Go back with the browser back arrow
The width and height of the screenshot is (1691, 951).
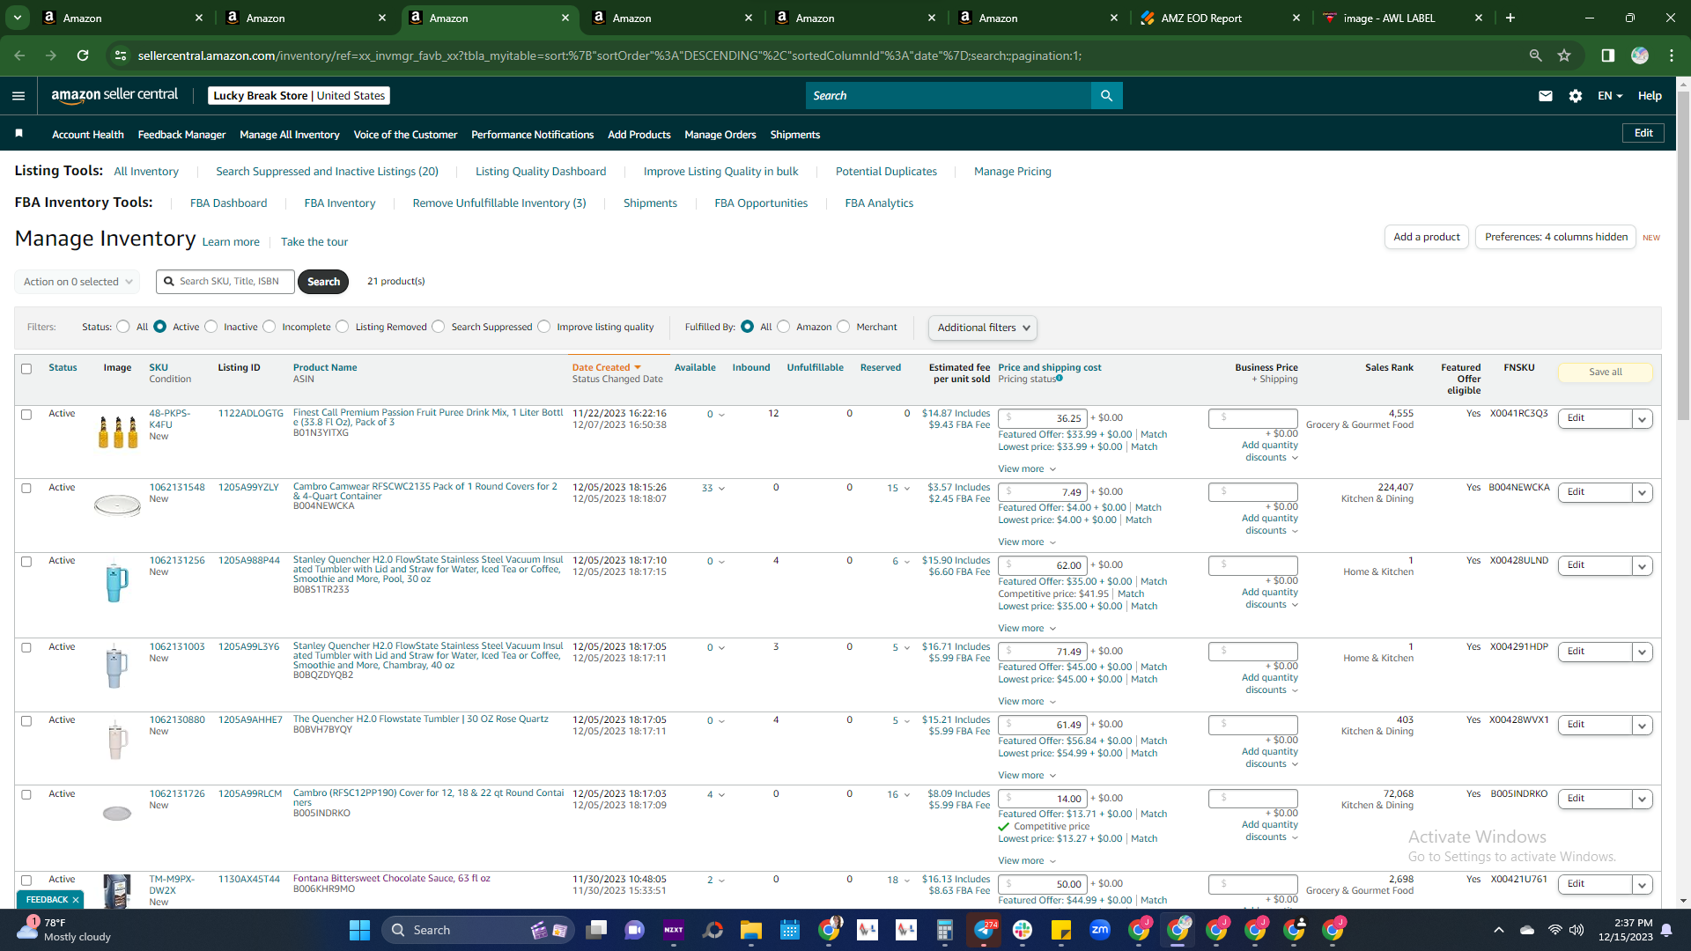tap(19, 55)
